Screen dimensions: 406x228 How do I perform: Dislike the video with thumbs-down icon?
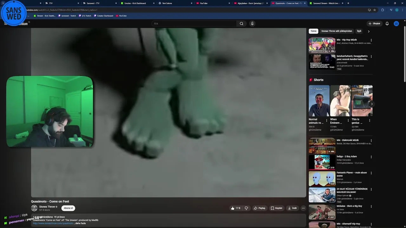click(x=246, y=208)
